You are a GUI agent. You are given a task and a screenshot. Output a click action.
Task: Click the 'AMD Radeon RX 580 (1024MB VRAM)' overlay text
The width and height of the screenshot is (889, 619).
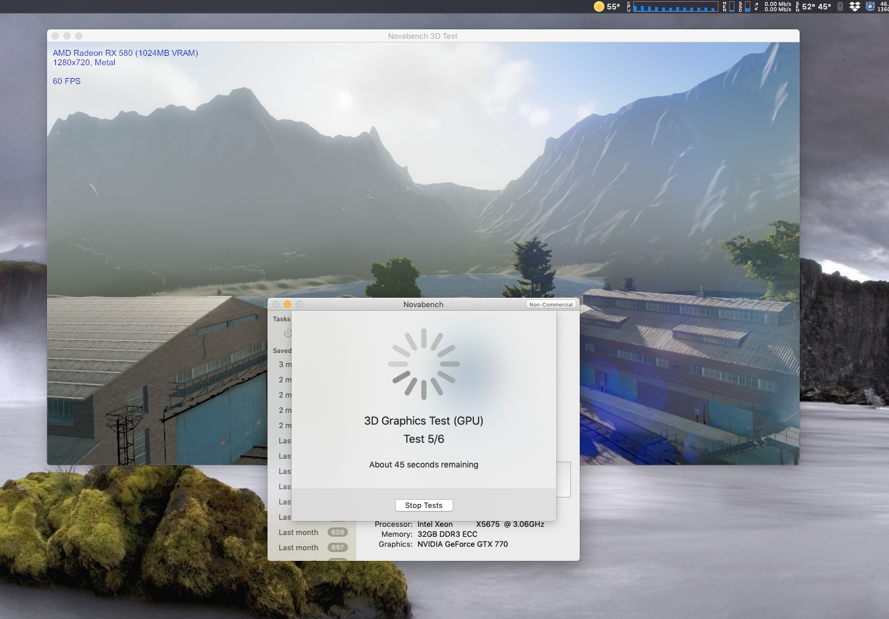pos(125,53)
